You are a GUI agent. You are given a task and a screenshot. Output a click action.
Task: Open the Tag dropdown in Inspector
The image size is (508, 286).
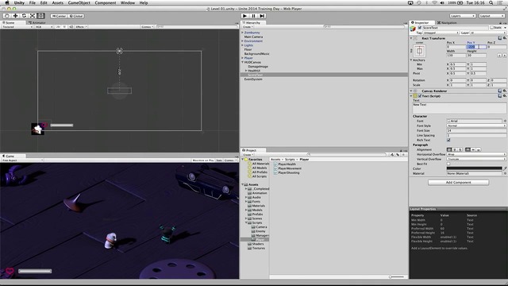[x=441, y=33]
